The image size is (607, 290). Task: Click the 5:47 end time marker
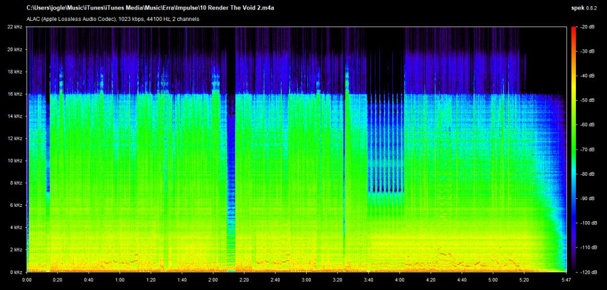pos(565,280)
